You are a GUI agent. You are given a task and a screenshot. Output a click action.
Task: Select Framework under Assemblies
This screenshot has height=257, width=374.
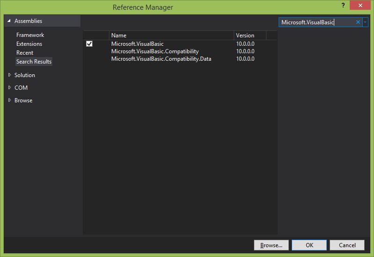pyautogui.click(x=30, y=35)
